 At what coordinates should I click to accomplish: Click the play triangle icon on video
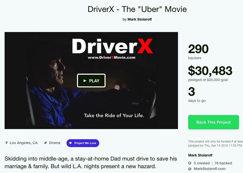coord(85,81)
